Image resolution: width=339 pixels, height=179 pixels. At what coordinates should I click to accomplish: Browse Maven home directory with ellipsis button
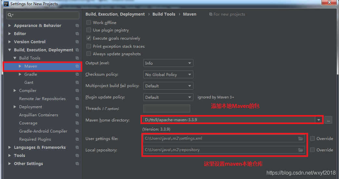pyautogui.click(x=328, y=120)
